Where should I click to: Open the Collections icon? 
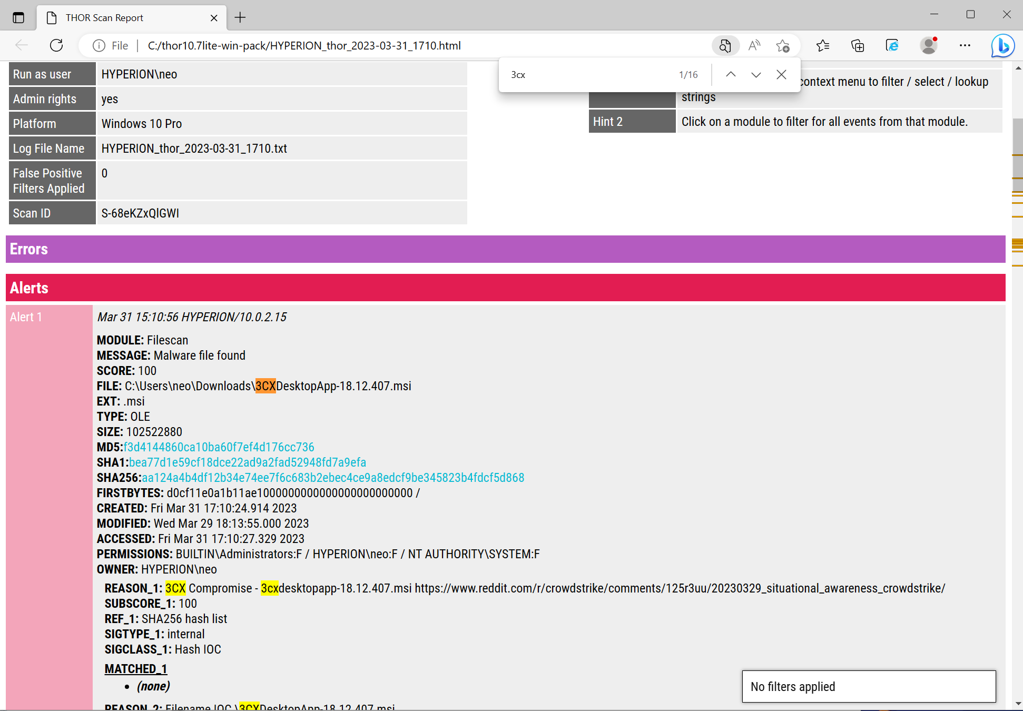(858, 46)
